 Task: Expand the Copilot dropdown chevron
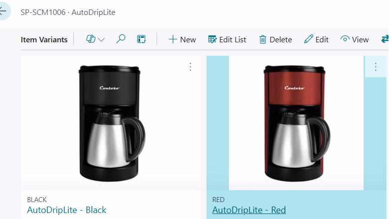click(101, 40)
